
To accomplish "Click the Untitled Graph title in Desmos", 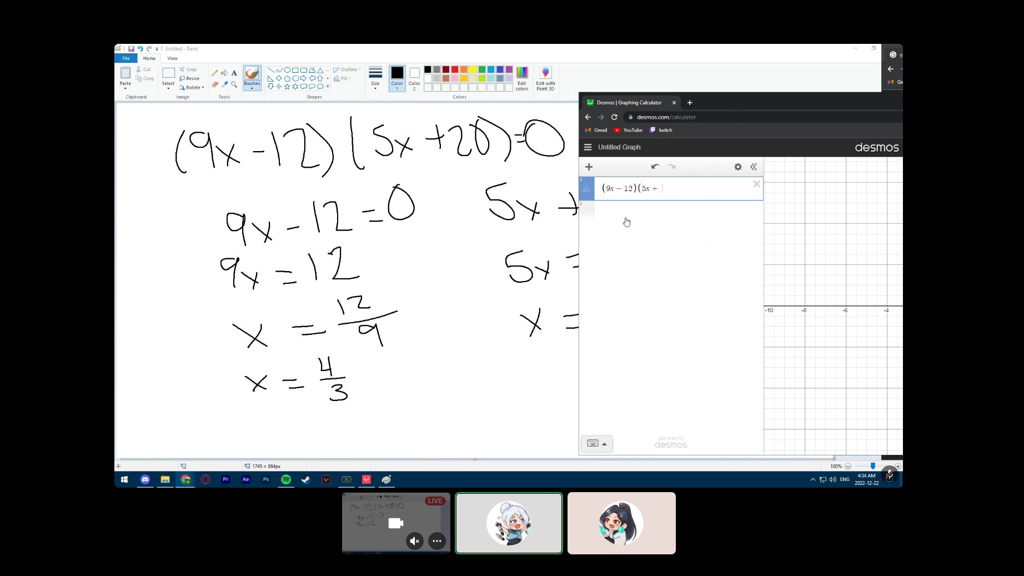I will pyautogui.click(x=619, y=147).
